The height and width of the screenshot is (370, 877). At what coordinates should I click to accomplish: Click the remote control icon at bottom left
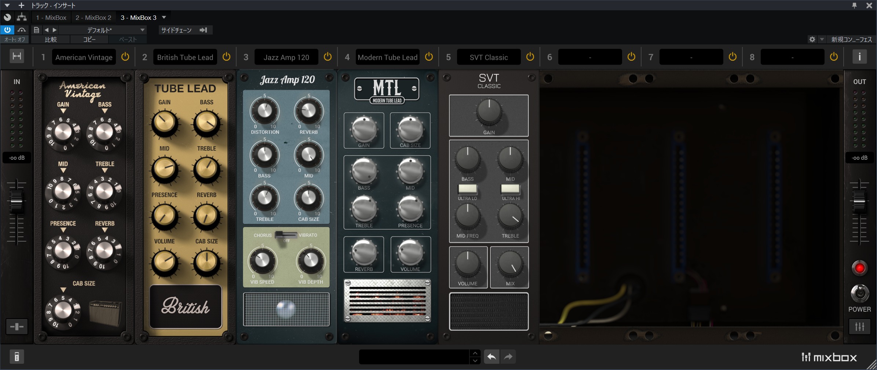pos(17,356)
